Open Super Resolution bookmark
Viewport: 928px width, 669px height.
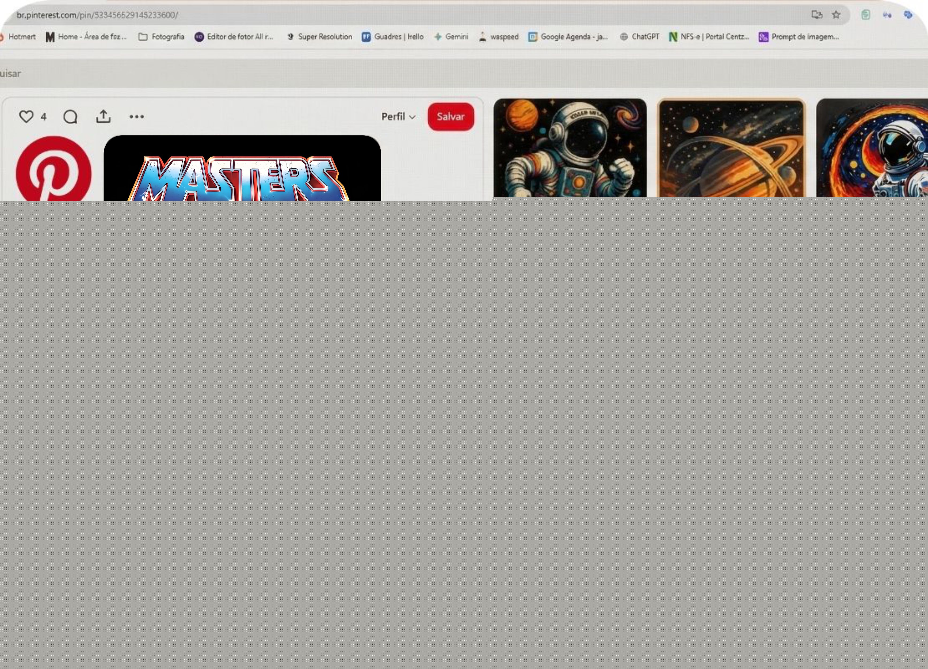click(319, 37)
